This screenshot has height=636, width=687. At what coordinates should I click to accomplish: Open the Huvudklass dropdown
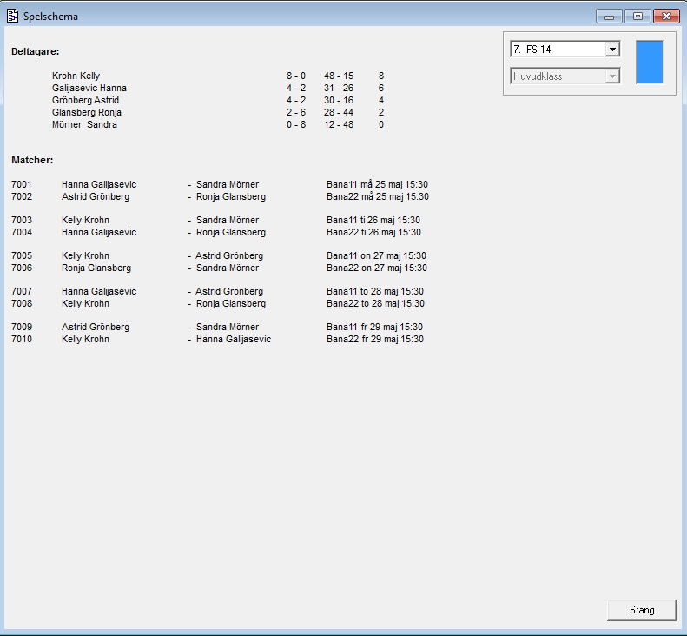pyautogui.click(x=612, y=76)
